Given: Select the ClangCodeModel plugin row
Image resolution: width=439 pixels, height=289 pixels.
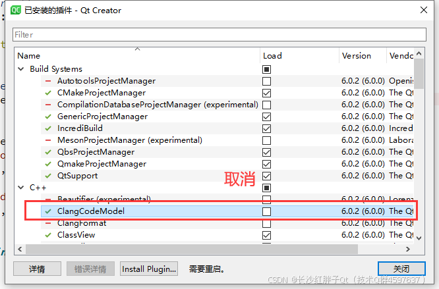Looking at the screenshot, I should (x=227, y=211).
